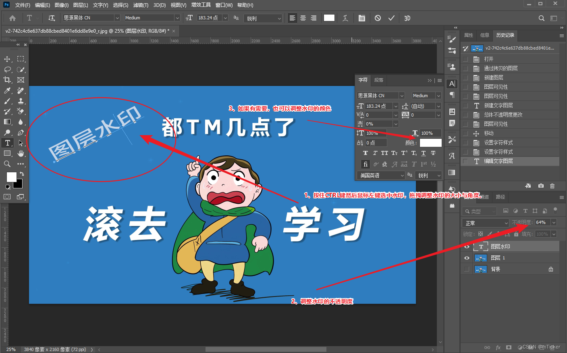Commit current text edits with checkmark
The image size is (567, 353).
(x=391, y=18)
